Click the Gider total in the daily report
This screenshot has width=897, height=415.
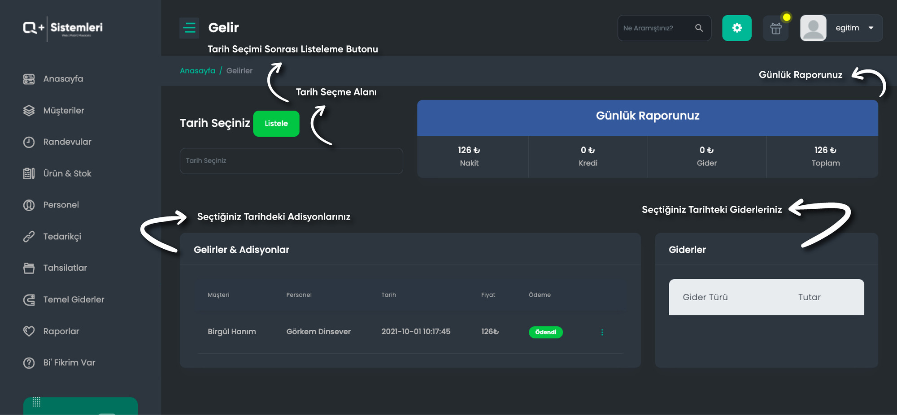(x=707, y=156)
